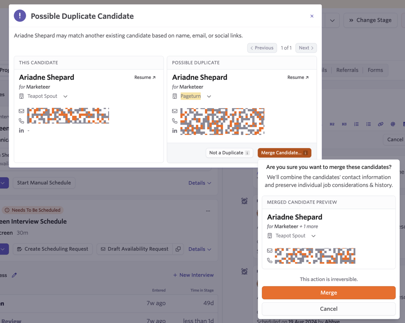Click the '1 of 1' duplicate counter

286,48
